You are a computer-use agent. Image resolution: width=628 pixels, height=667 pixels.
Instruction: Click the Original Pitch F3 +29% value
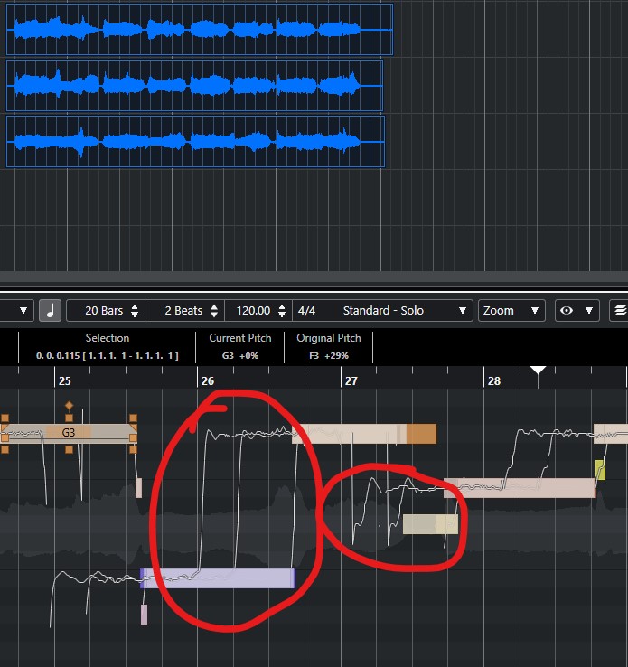coord(329,355)
